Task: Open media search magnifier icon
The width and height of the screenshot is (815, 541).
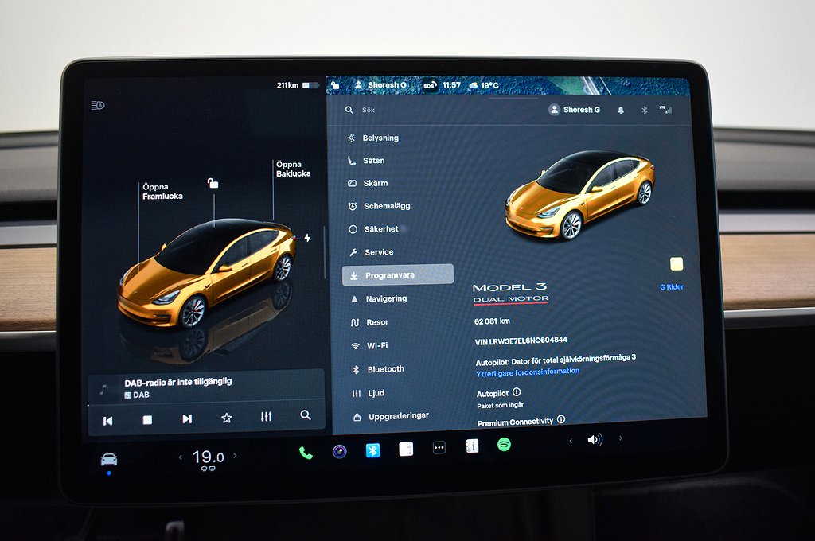Action: [306, 416]
